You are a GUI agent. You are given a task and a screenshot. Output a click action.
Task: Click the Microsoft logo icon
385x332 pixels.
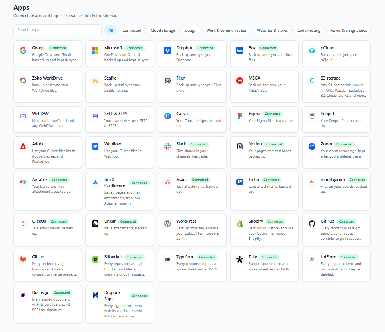[95, 50]
